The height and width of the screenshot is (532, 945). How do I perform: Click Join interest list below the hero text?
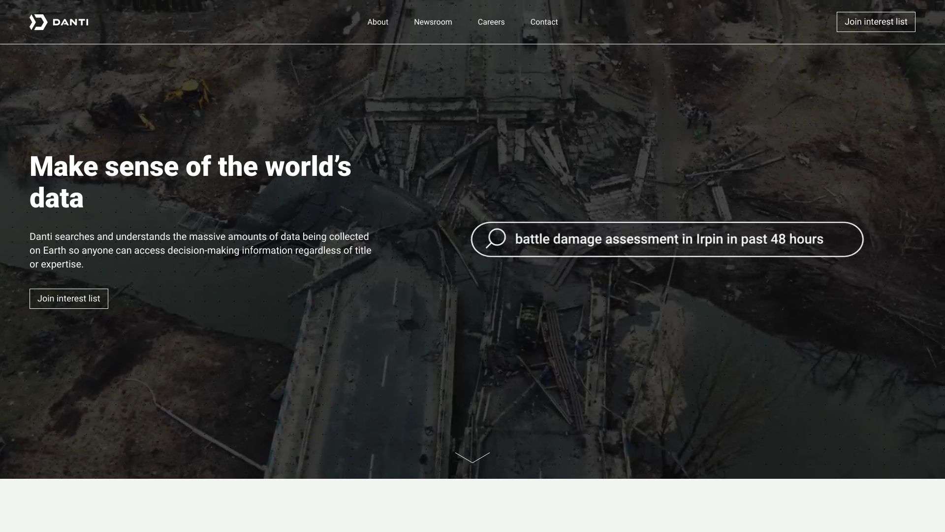pyautogui.click(x=68, y=299)
